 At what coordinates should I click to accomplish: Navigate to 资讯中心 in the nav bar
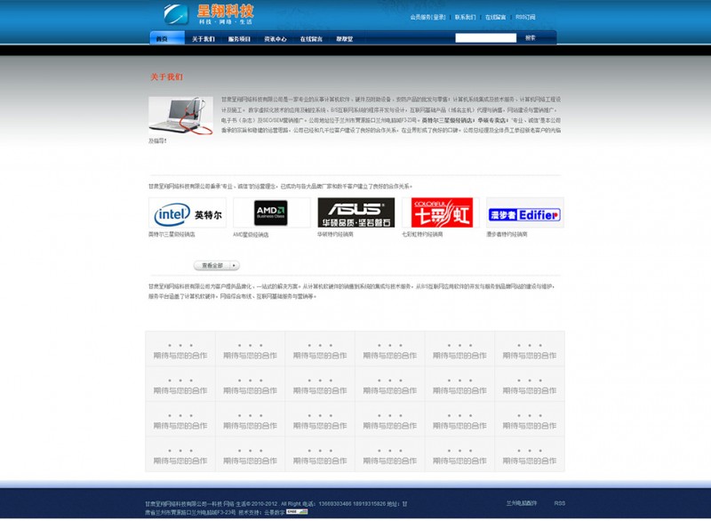pyautogui.click(x=276, y=39)
